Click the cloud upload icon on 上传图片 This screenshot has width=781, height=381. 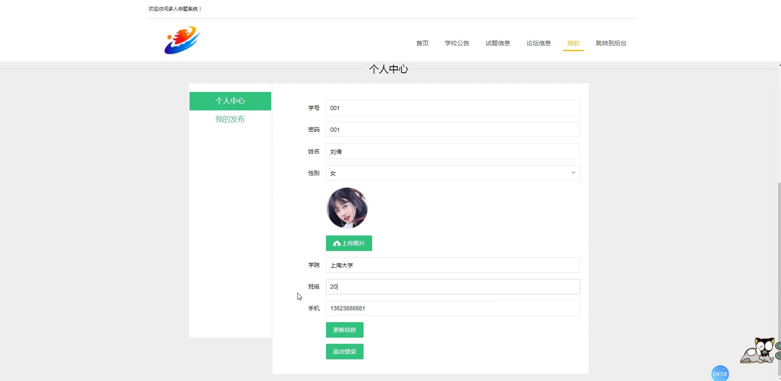[x=337, y=244]
